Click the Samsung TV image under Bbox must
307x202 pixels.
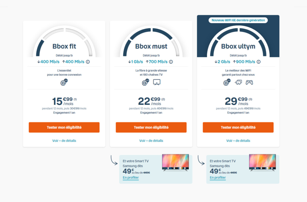[x=176, y=162]
